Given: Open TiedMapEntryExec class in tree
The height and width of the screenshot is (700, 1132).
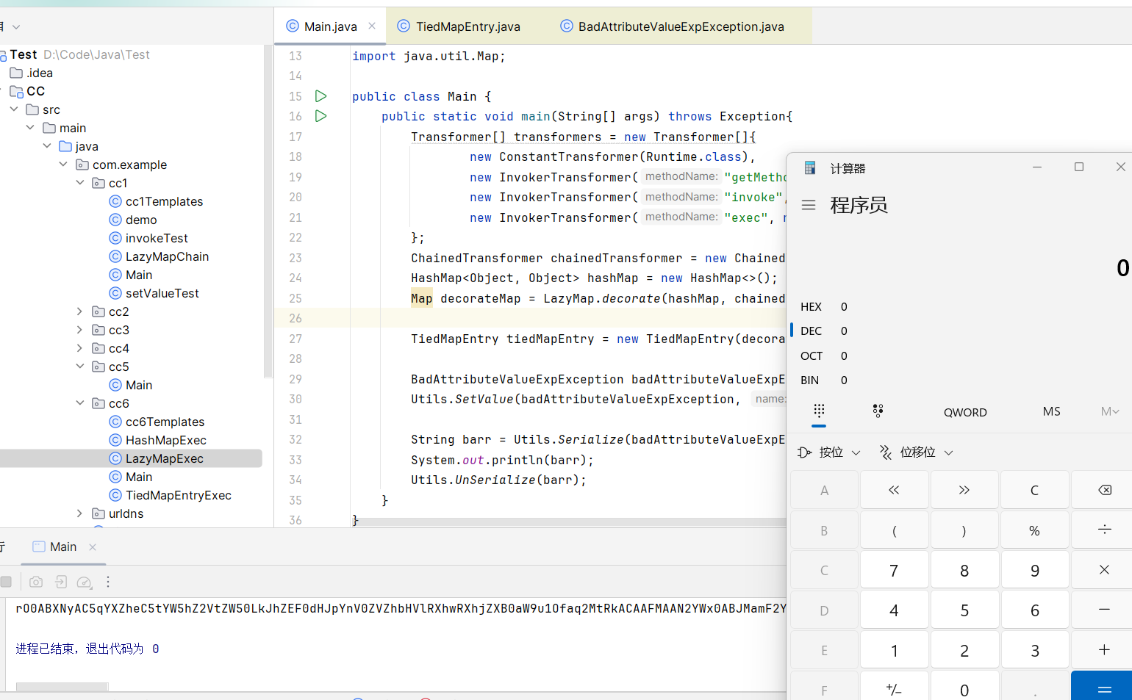Looking at the screenshot, I should [x=178, y=495].
